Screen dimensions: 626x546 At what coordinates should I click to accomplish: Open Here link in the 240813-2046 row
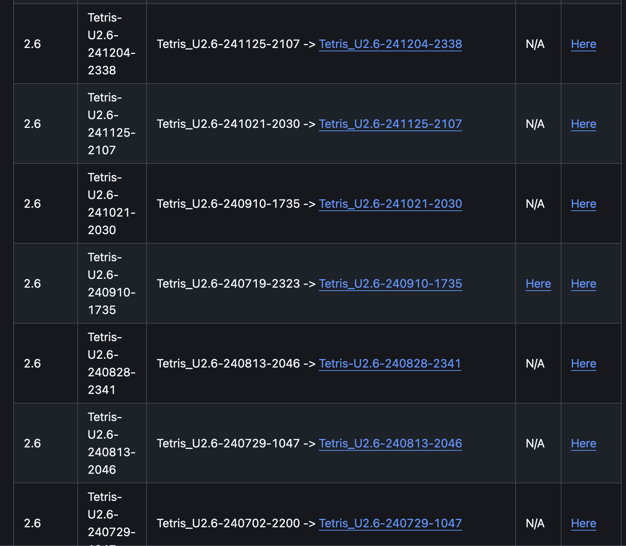pyautogui.click(x=583, y=443)
